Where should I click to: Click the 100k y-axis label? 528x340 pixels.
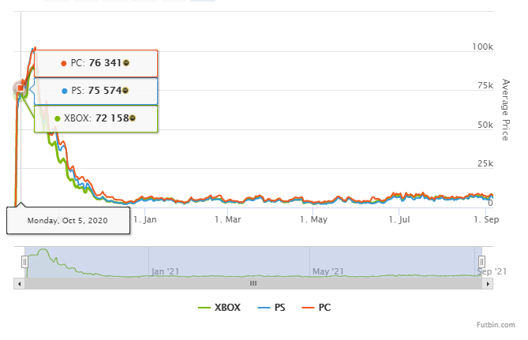tap(482, 47)
